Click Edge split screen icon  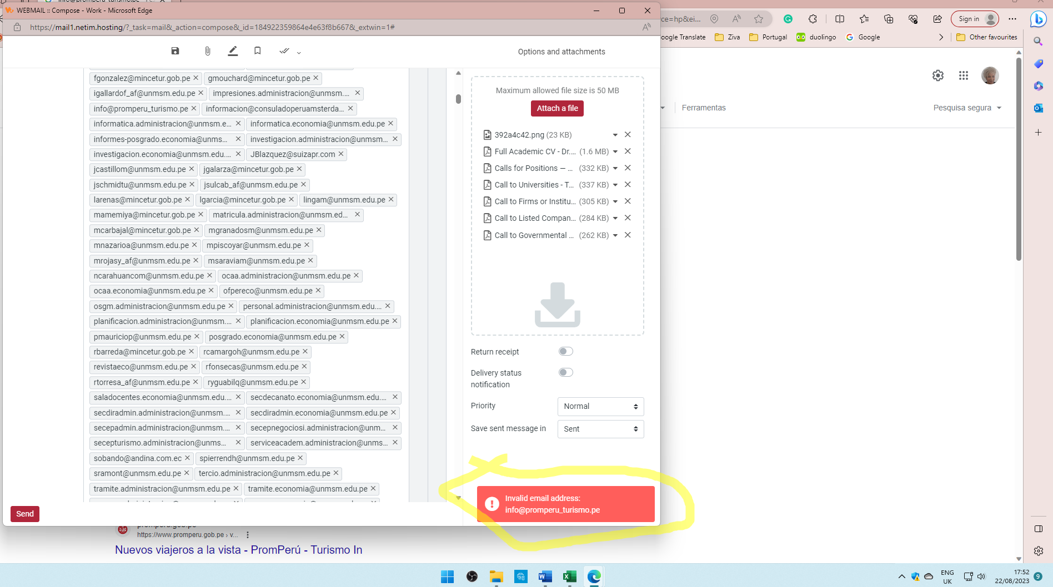click(x=840, y=19)
